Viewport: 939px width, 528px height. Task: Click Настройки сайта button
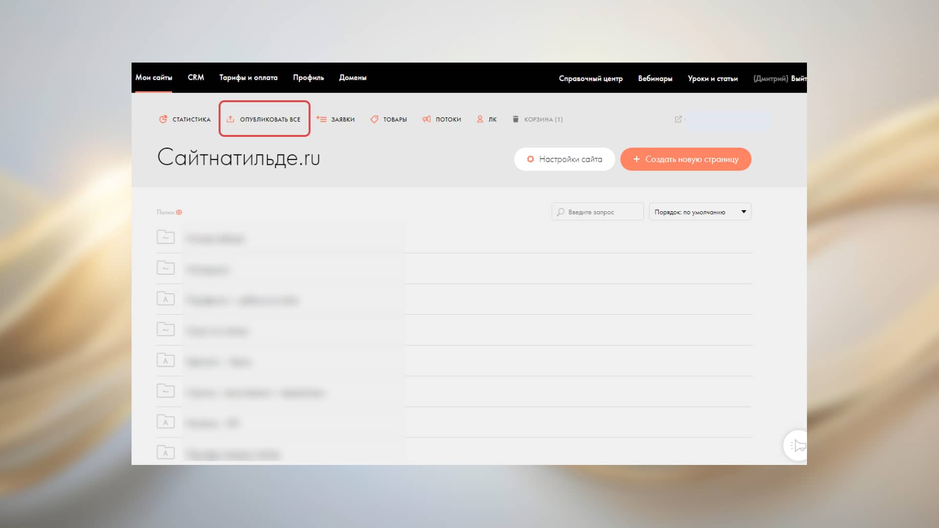pos(564,159)
